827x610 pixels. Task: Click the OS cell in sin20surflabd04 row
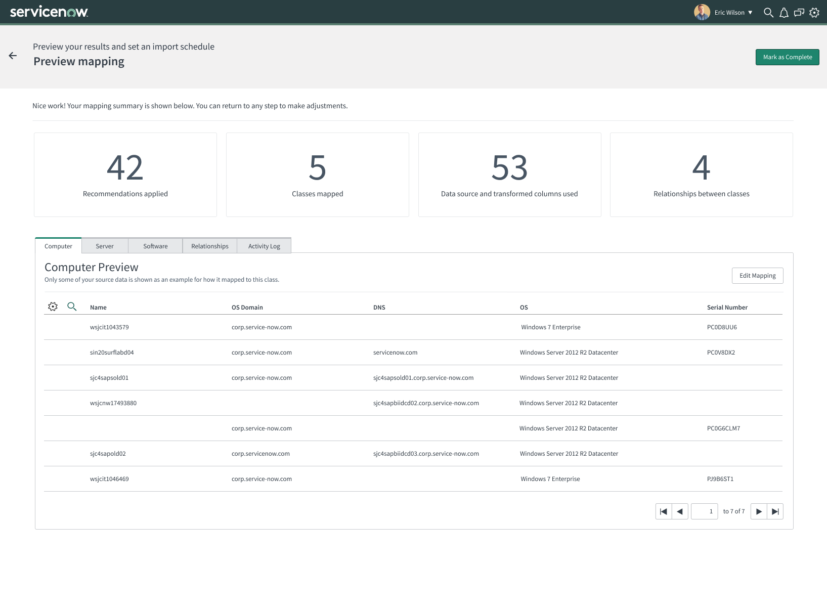click(x=569, y=353)
